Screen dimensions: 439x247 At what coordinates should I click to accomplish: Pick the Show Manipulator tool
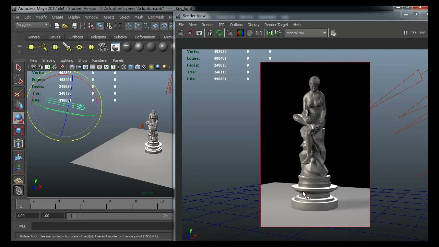[19, 169]
